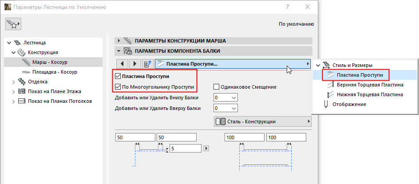Click the thickness field with value 5
The width and height of the screenshot is (419, 184).
[x=186, y=148]
